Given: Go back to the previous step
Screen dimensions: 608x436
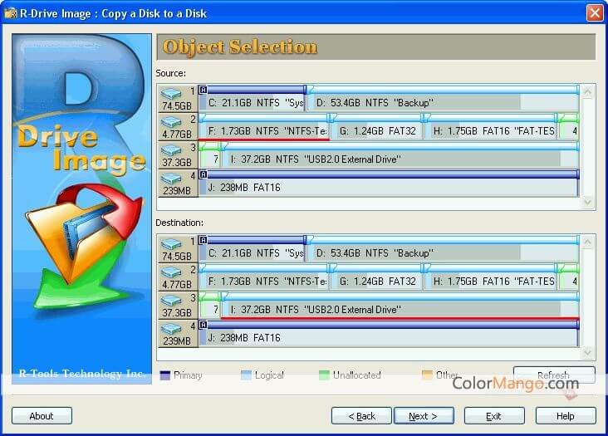Looking at the screenshot, I should coord(361,416).
